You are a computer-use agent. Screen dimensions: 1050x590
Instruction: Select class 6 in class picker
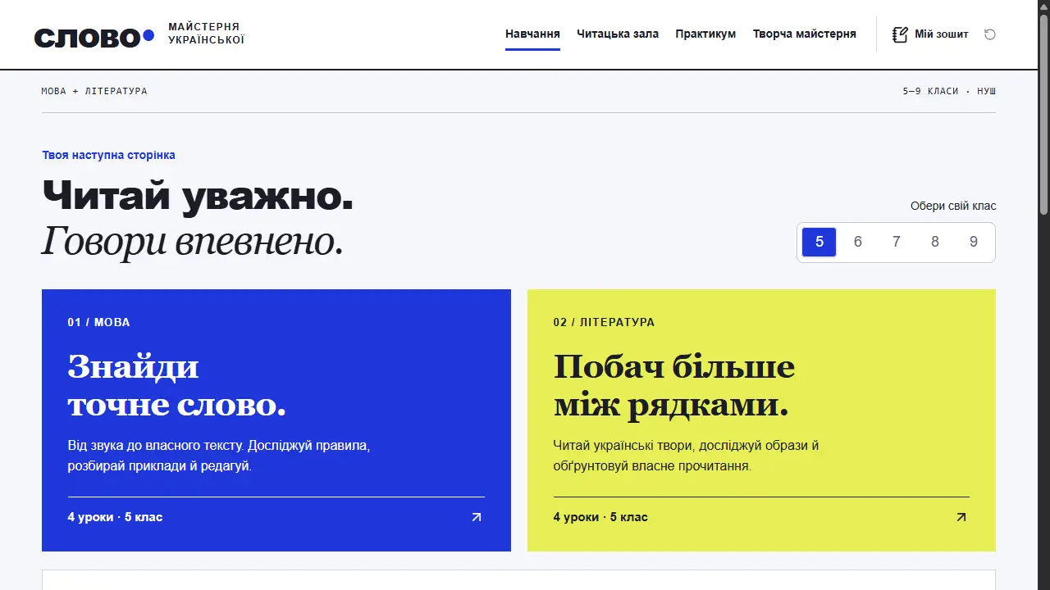857,242
